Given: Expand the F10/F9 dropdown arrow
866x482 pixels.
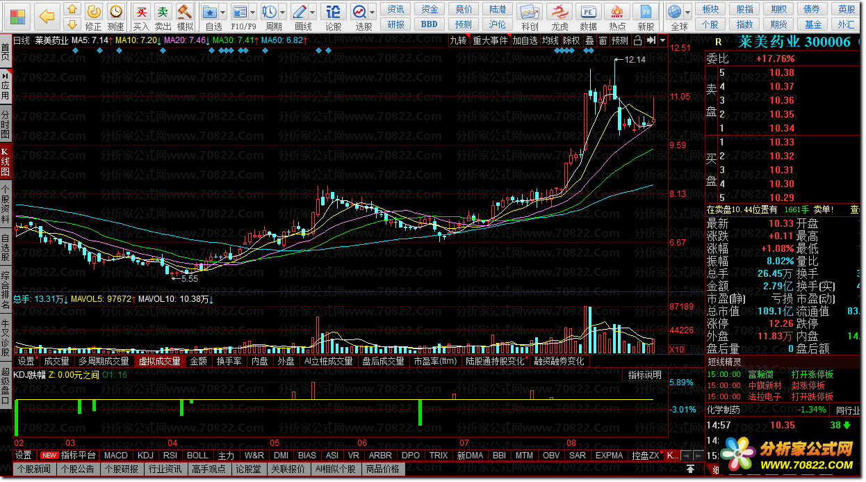Looking at the screenshot, I should [252, 13].
